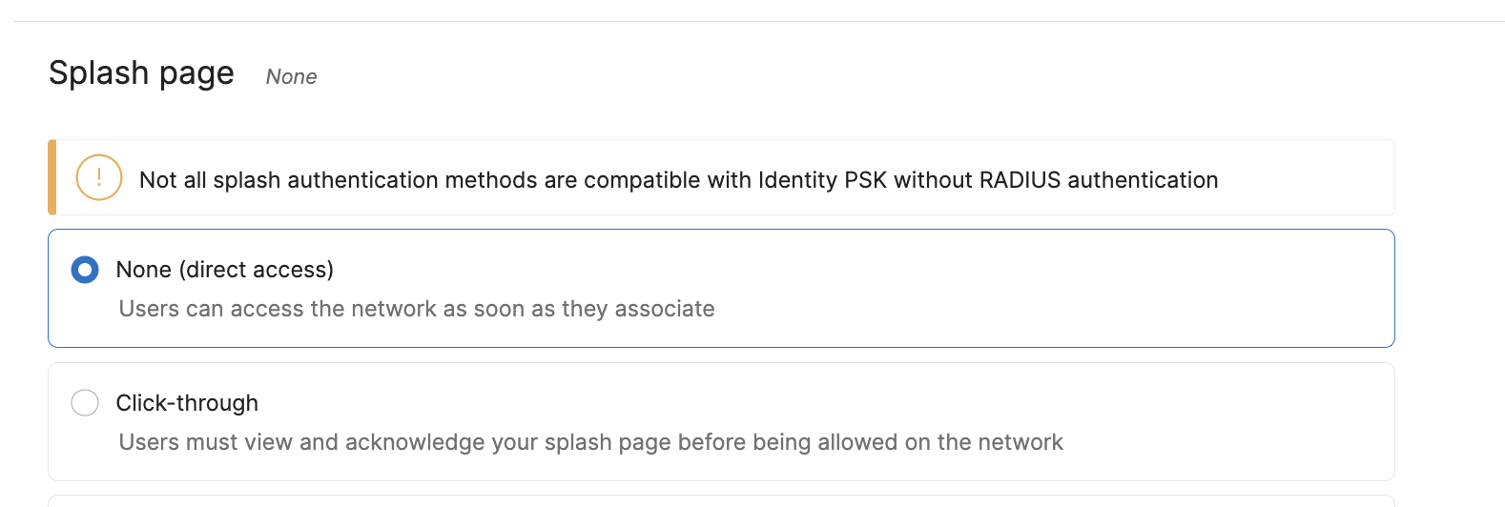Click the orange exclamation warning icon

(x=99, y=178)
